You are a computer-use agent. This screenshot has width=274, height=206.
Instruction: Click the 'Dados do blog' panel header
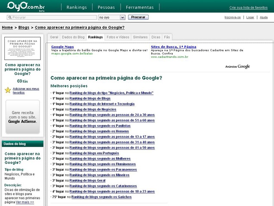(x=22, y=144)
